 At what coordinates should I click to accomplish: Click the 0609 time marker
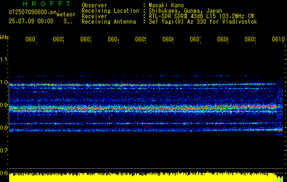coord(250,40)
